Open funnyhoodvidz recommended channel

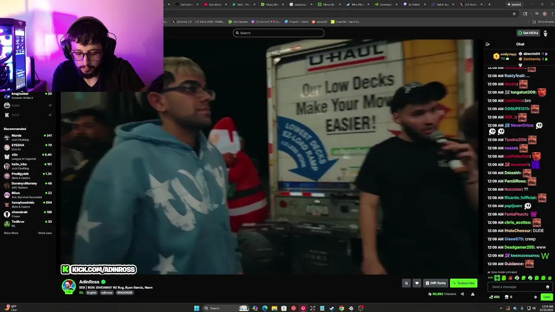28,204
